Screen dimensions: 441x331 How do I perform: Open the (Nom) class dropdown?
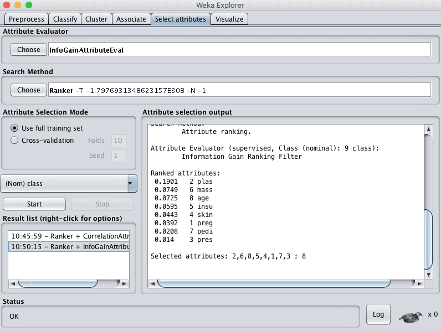pos(69,183)
